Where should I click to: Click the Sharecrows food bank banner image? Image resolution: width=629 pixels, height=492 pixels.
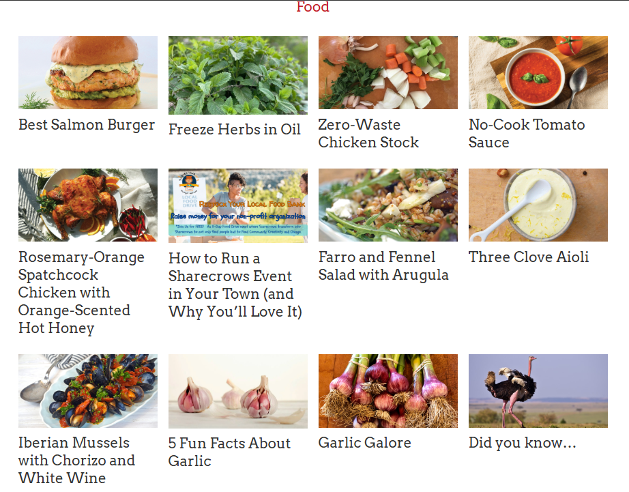[x=238, y=205]
